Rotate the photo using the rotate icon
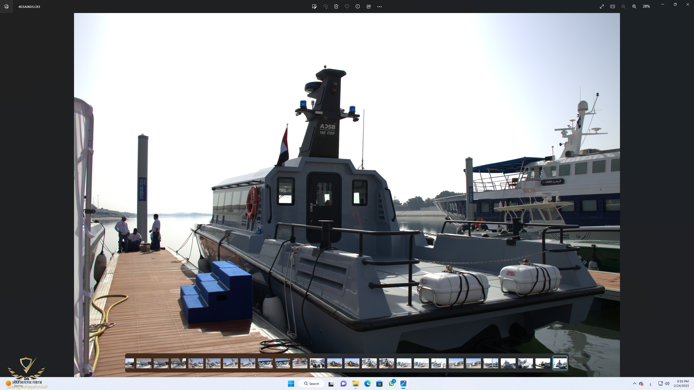Image resolution: width=694 pixels, height=390 pixels. (325, 6)
